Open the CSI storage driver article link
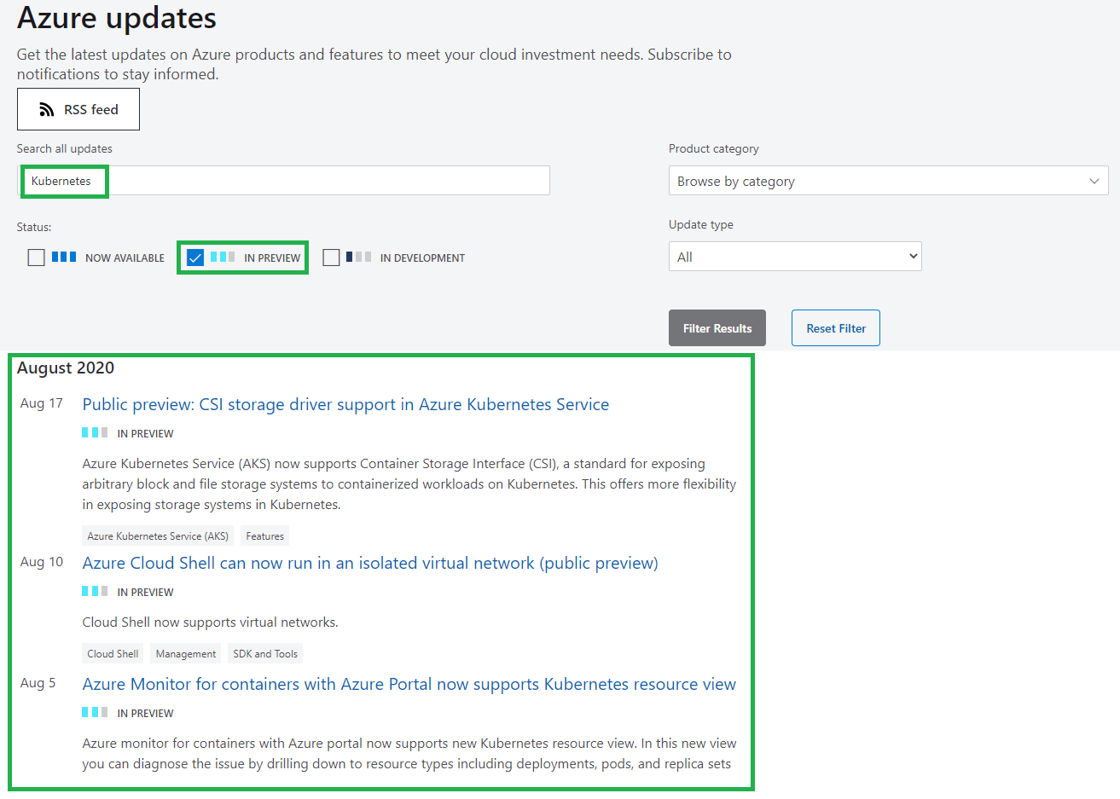 pos(345,404)
